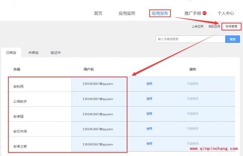Image resolution: width=243 pixels, height=156 pixels.
Task: Switch to the 已绑定 tab
Action: 11,53
